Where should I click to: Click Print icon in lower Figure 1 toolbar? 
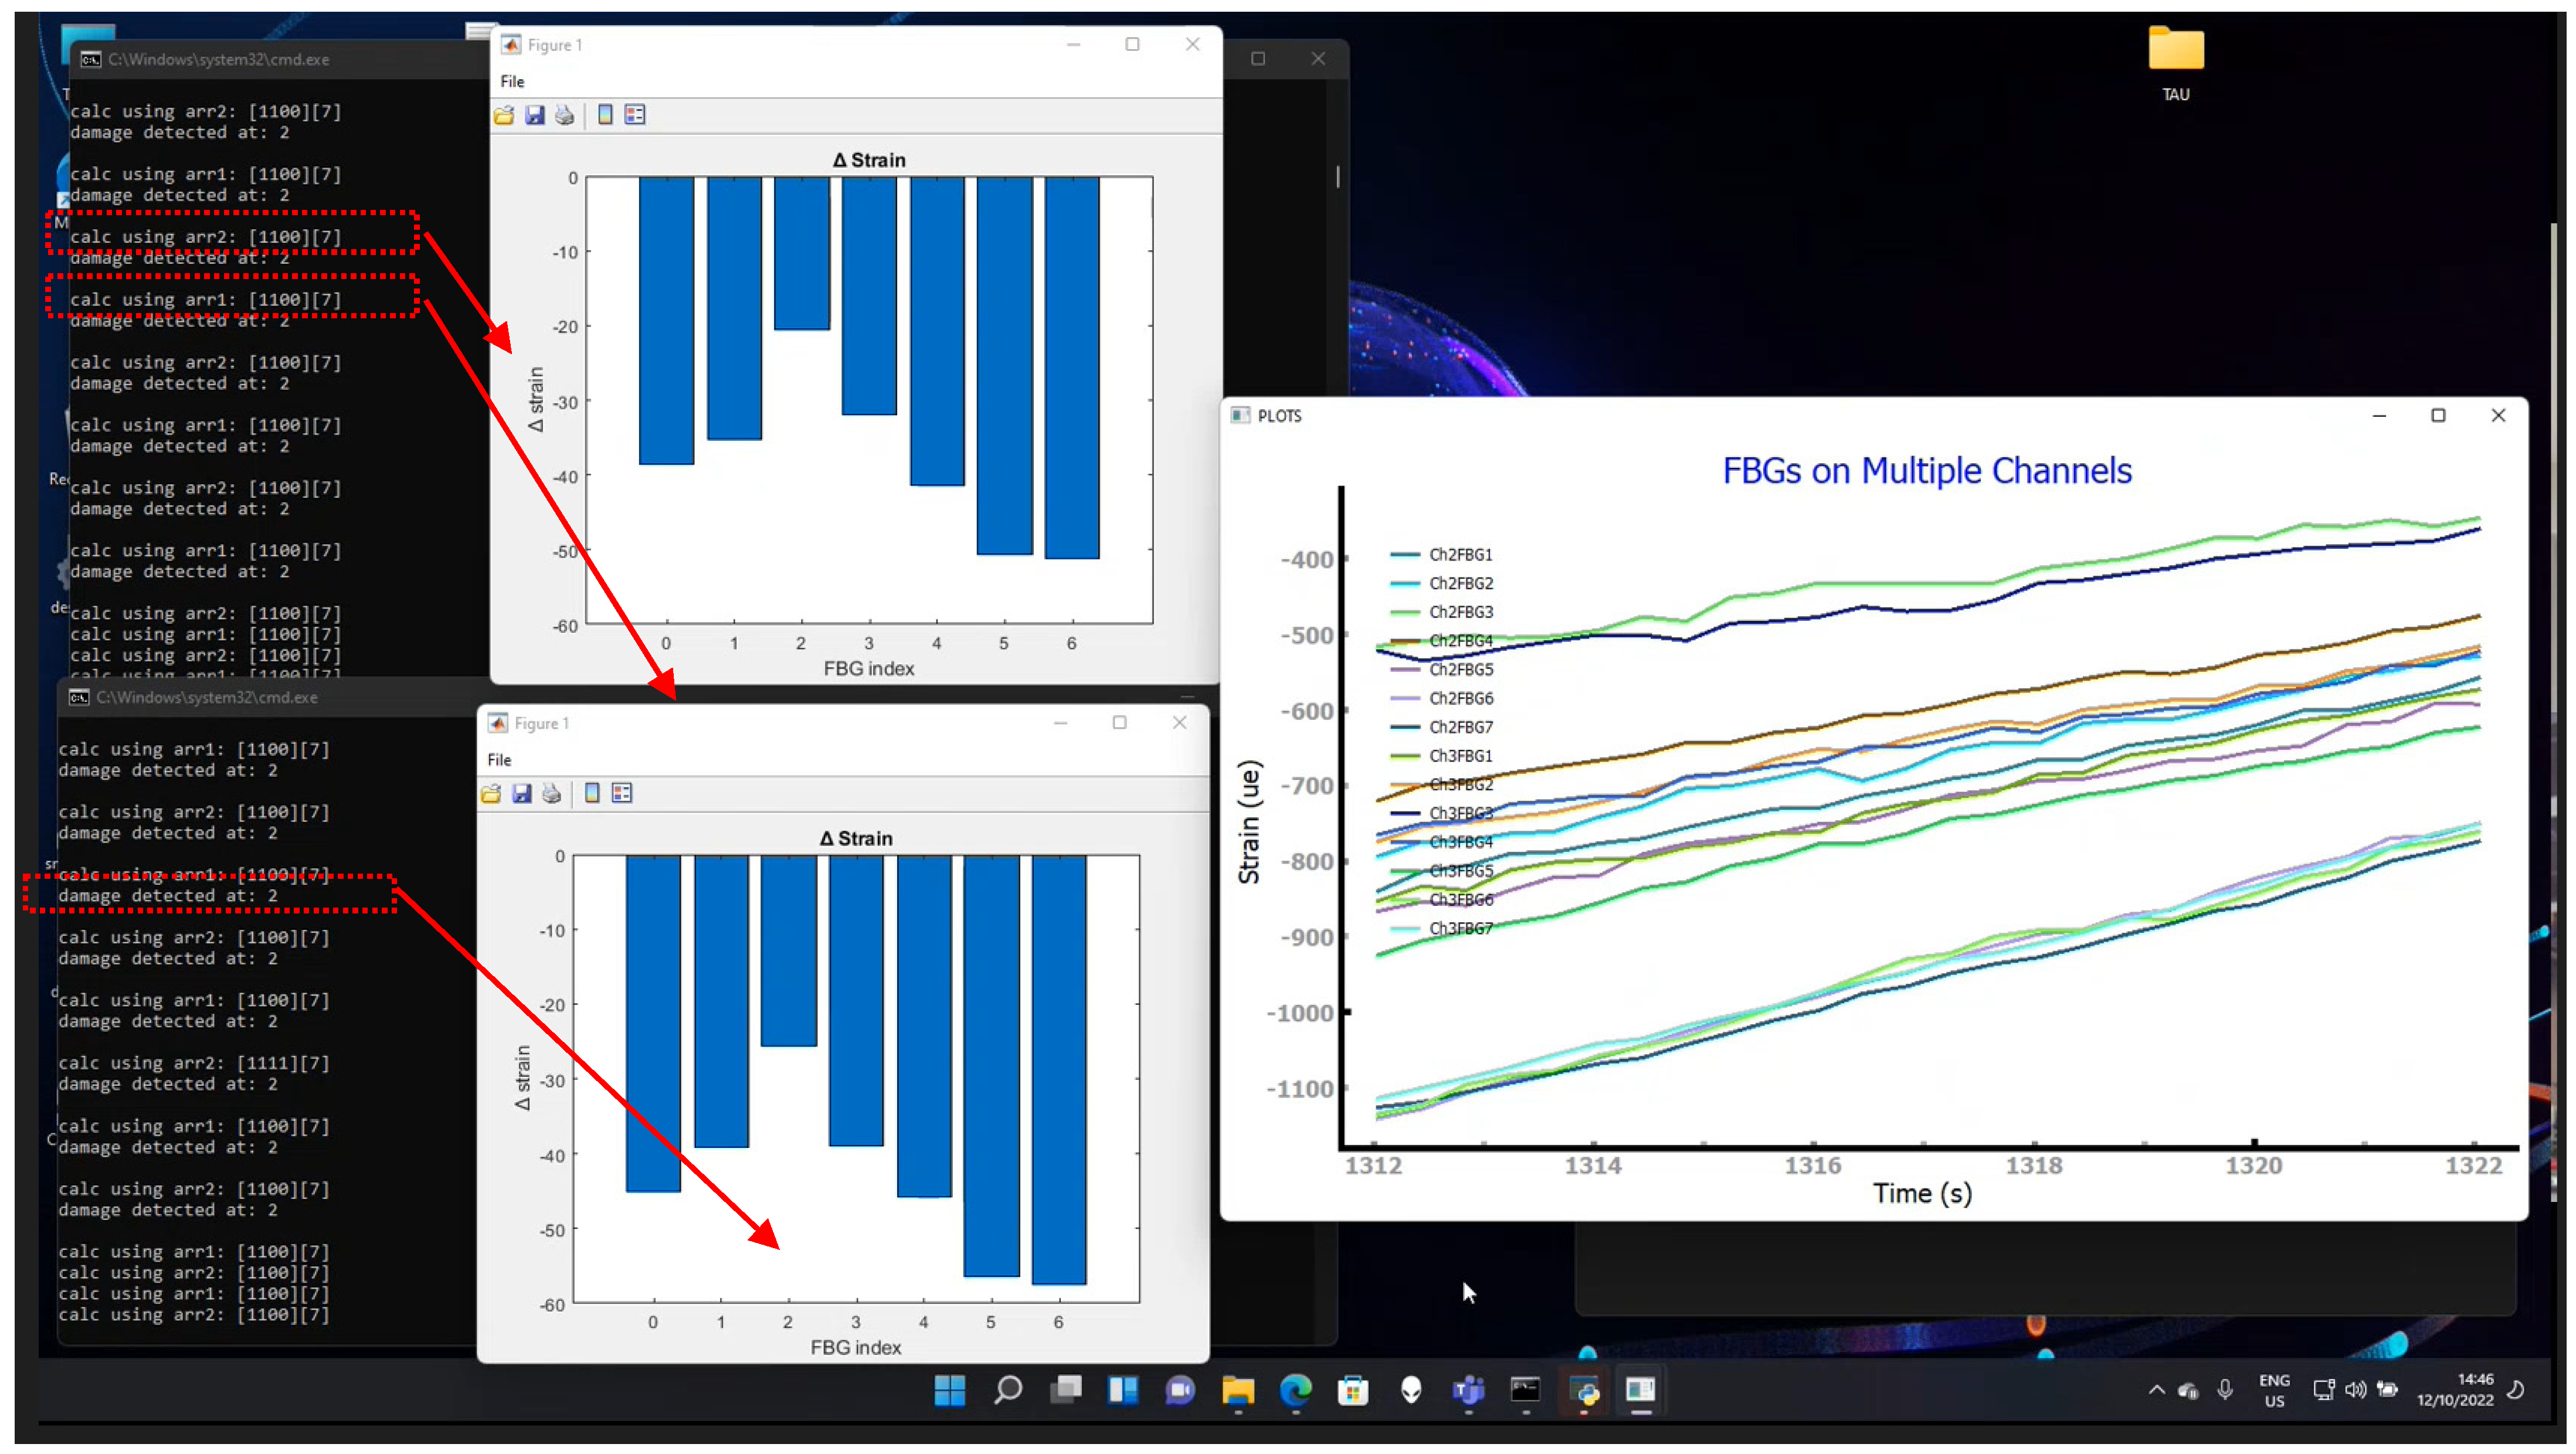pyautogui.click(x=552, y=794)
